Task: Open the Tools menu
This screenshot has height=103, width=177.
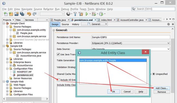Action: tap(91, 9)
